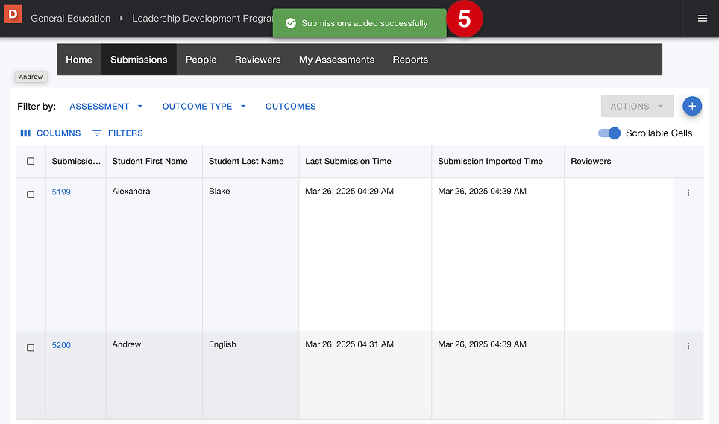
Task: Check the select-all header checkbox
Action: click(x=31, y=161)
